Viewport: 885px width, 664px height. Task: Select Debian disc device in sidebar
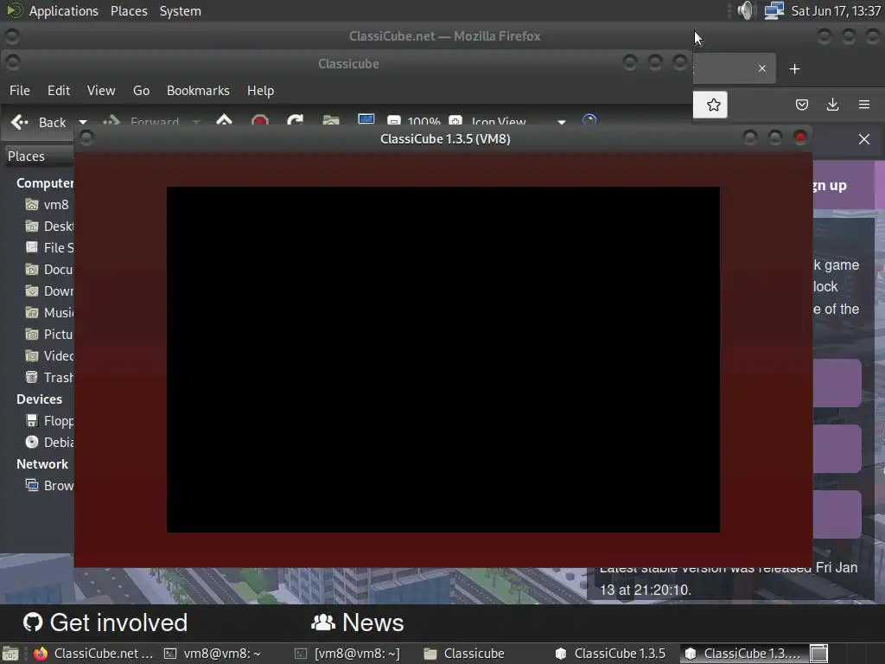click(49, 442)
